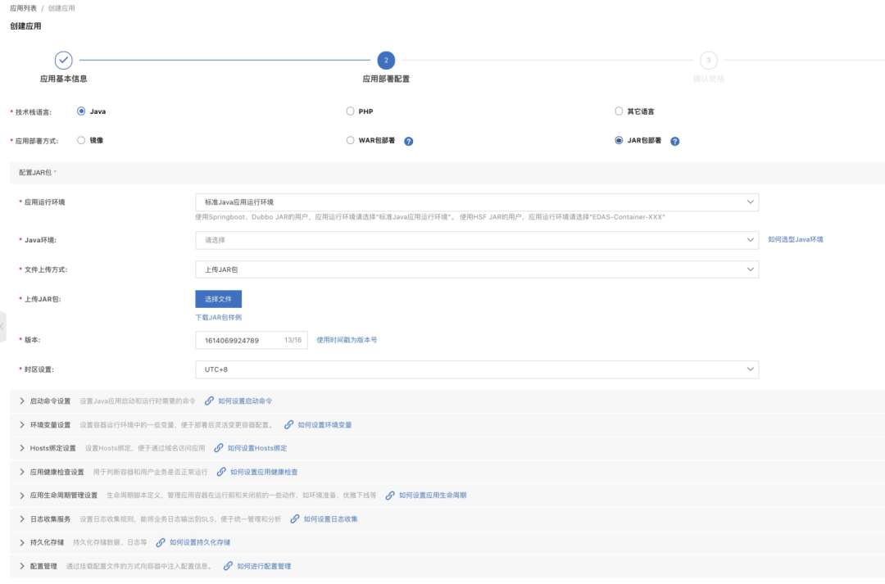Expand the left side panel handle
Viewport: 885px width, 584px height.
[x=2, y=326]
